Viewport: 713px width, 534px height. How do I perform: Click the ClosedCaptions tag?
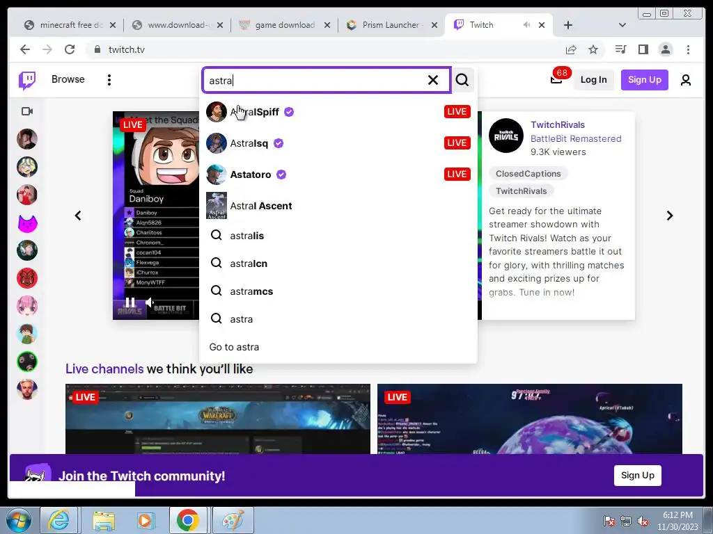point(528,173)
